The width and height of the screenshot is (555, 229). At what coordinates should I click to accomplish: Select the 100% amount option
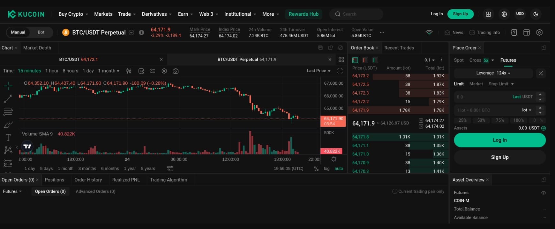click(518, 120)
